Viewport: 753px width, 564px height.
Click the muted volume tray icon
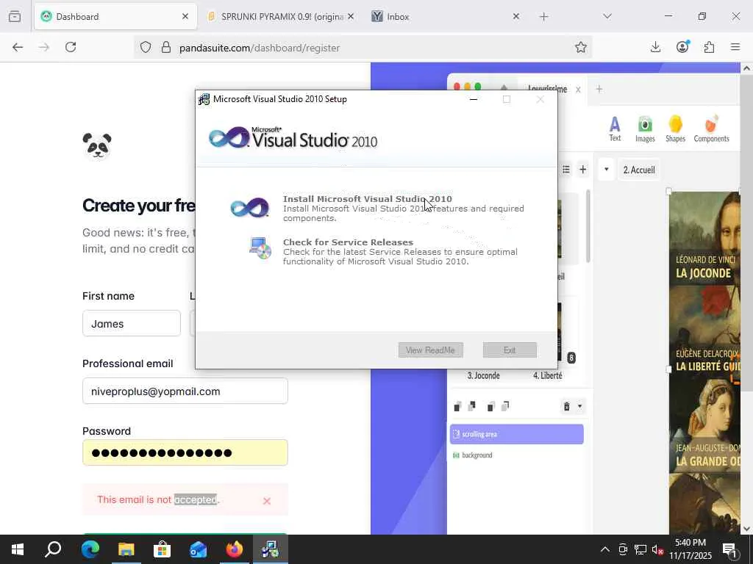pyautogui.click(x=657, y=550)
